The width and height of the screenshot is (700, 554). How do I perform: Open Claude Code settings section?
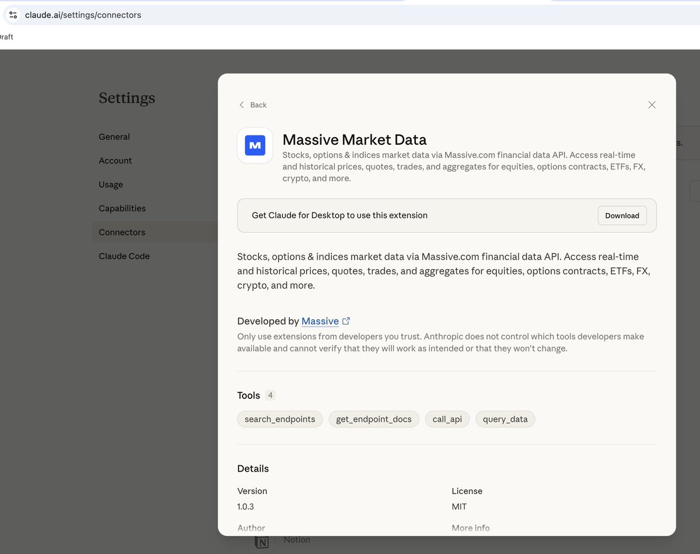click(x=124, y=256)
